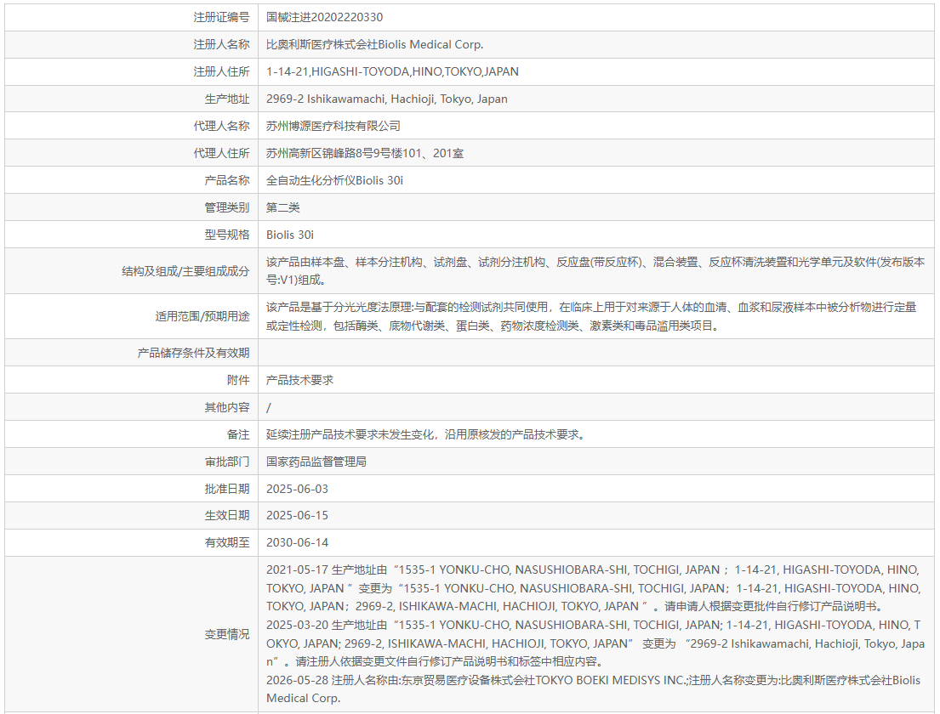Select model value Biolis 30i in 型号规格 row

(x=290, y=235)
